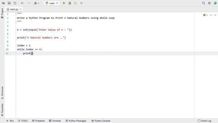Screen dimensions: 218x123
Task: Open the Problems tool window
Action: 38,121
